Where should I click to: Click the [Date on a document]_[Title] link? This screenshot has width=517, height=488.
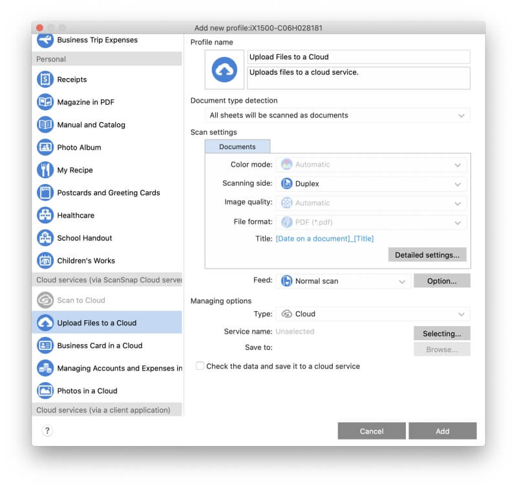tap(325, 238)
